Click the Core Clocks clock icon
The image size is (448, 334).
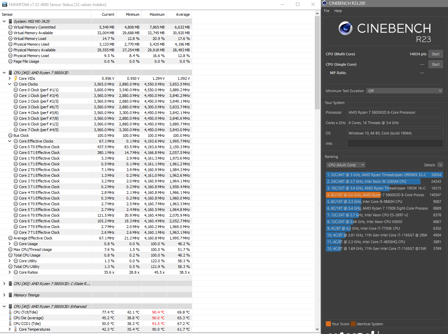(x=16, y=84)
